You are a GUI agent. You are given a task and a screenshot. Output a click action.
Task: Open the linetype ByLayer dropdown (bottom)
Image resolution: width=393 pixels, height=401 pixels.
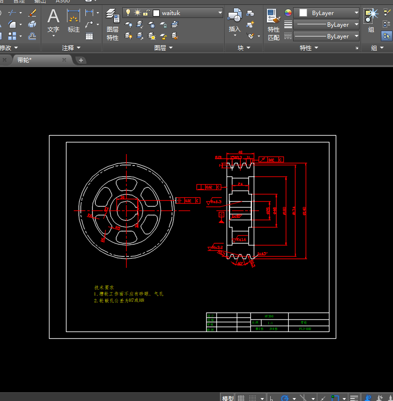click(357, 36)
